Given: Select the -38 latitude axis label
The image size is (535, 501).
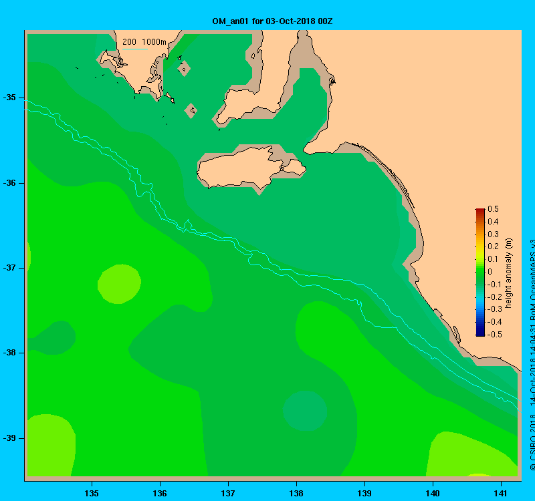Looking at the screenshot, I should tap(9, 353).
